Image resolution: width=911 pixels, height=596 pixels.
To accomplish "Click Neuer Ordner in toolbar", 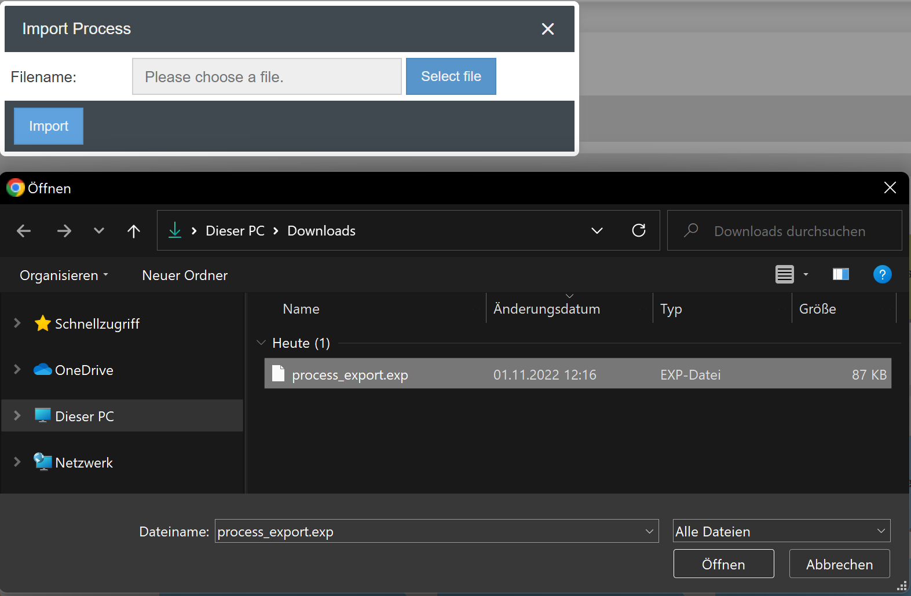I will pos(185,275).
